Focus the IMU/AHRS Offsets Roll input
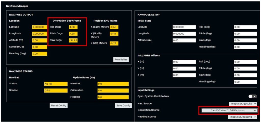Viewport: 261px width, 123px height. click(x=245, y=62)
